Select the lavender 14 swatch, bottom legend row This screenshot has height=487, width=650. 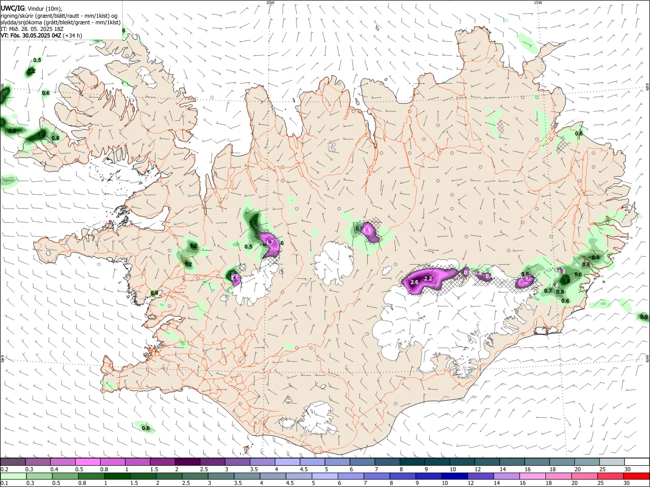507,476
